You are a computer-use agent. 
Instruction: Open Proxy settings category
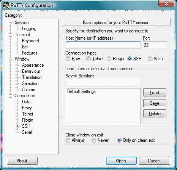(x=27, y=108)
